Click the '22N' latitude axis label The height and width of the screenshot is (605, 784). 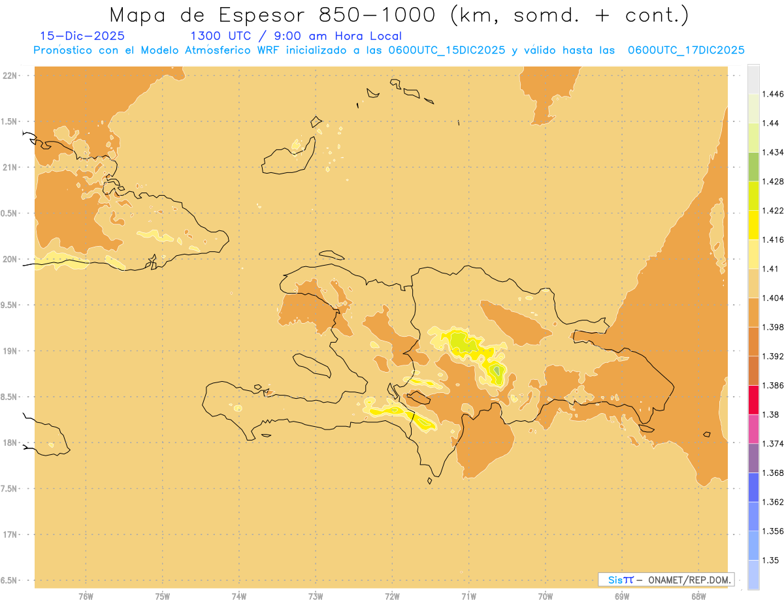click(10, 76)
